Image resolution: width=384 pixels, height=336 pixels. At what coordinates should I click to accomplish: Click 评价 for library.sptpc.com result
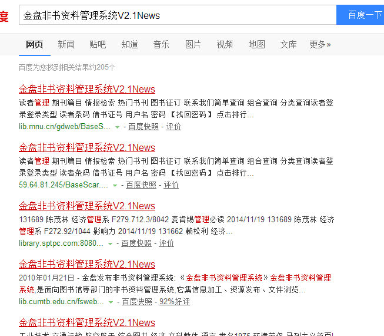pos(166,243)
